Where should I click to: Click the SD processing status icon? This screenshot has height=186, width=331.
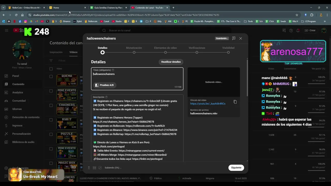coord(94,168)
